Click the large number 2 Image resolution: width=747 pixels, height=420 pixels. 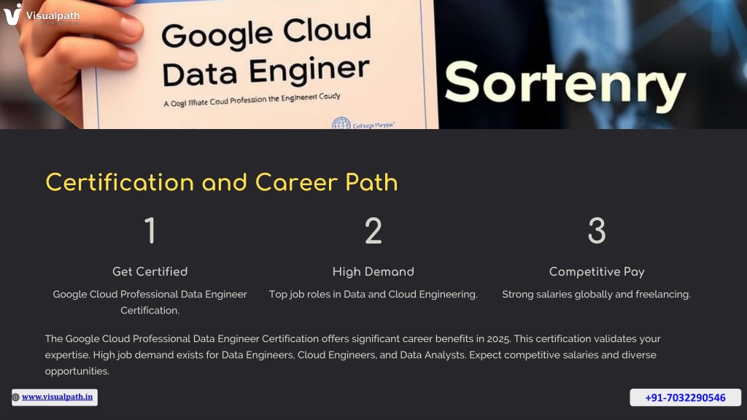[x=373, y=230]
